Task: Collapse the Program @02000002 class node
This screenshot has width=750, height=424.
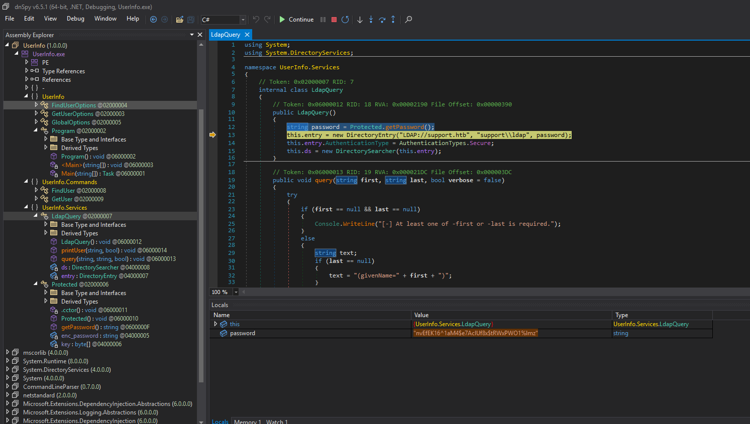Action: pos(36,130)
